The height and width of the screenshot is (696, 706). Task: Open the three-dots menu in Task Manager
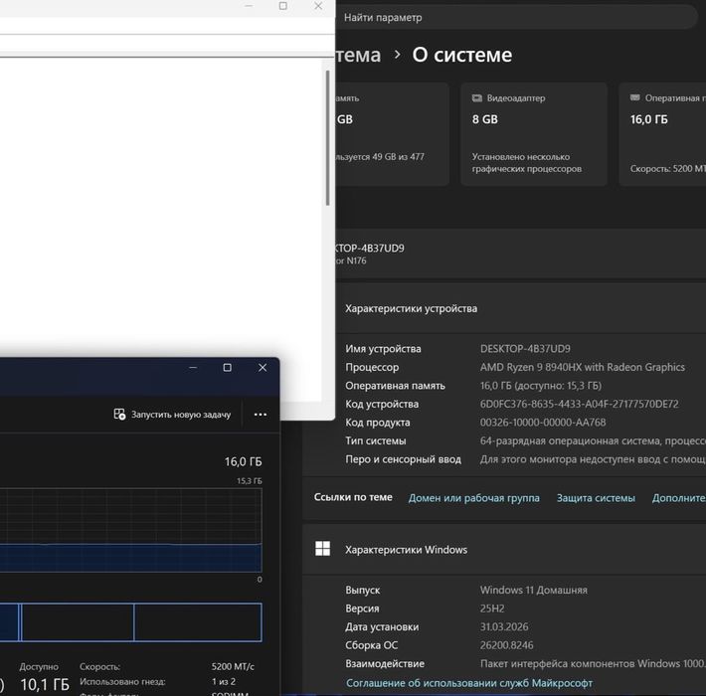261,415
